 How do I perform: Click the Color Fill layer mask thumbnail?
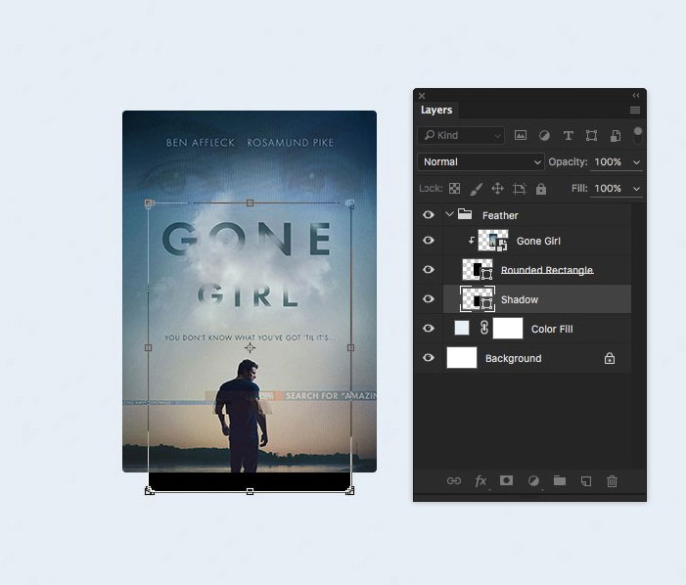pyautogui.click(x=508, y=329)
